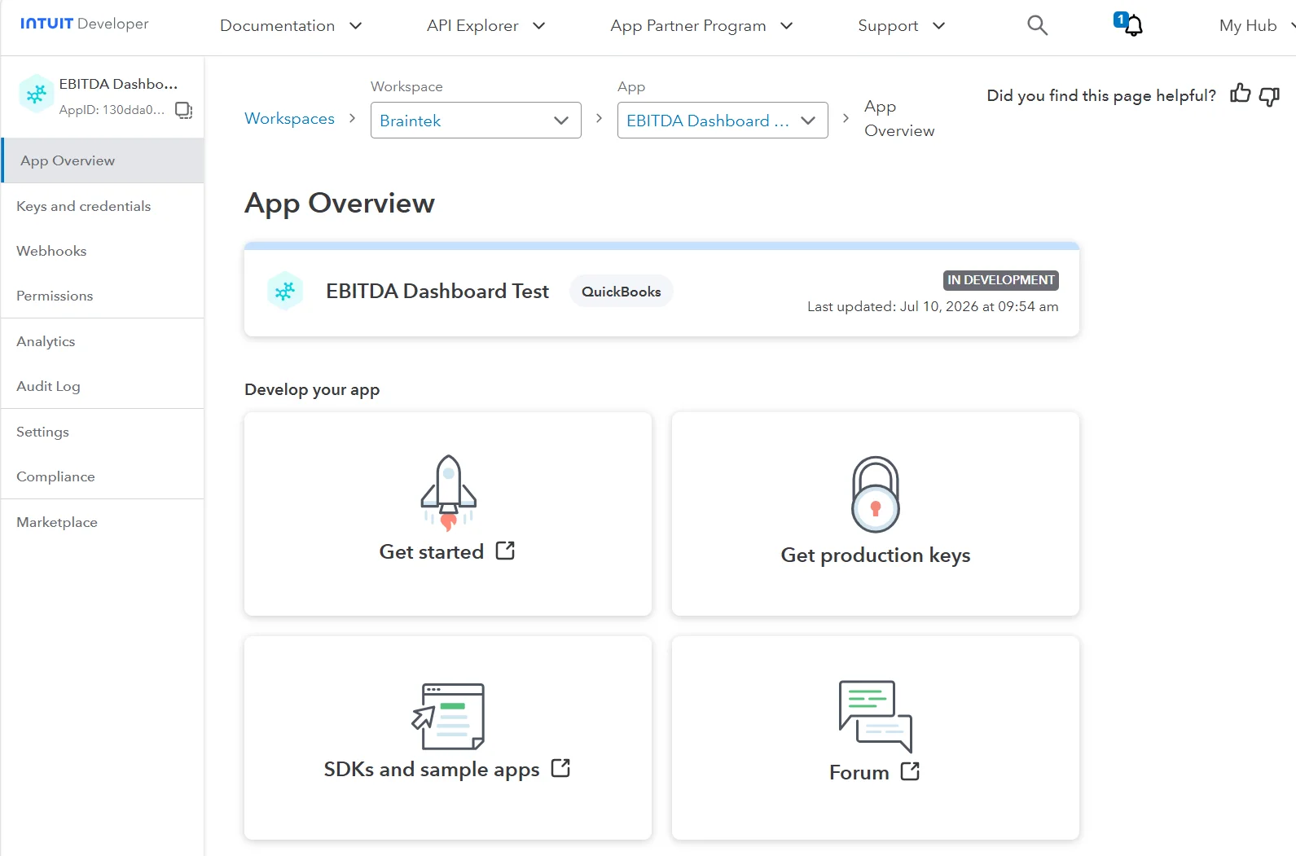Image resolution: width=1296 pixels, height=856 pixels.
Task: Click the thumbs up helpful icon
Action: (x=1241, y=94)
